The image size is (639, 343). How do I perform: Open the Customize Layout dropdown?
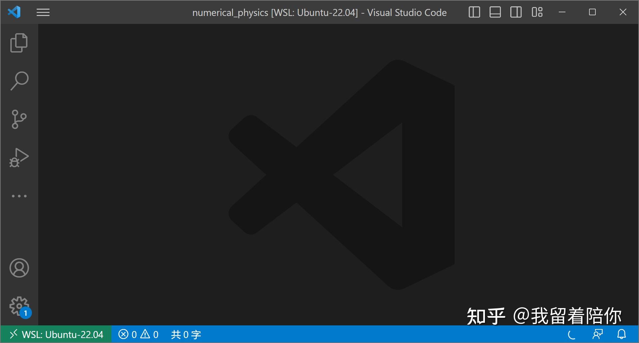(x=537, y=12)
